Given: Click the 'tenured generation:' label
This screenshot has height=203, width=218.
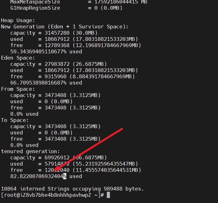Looking at the screenshot, I should click(31, 151).
